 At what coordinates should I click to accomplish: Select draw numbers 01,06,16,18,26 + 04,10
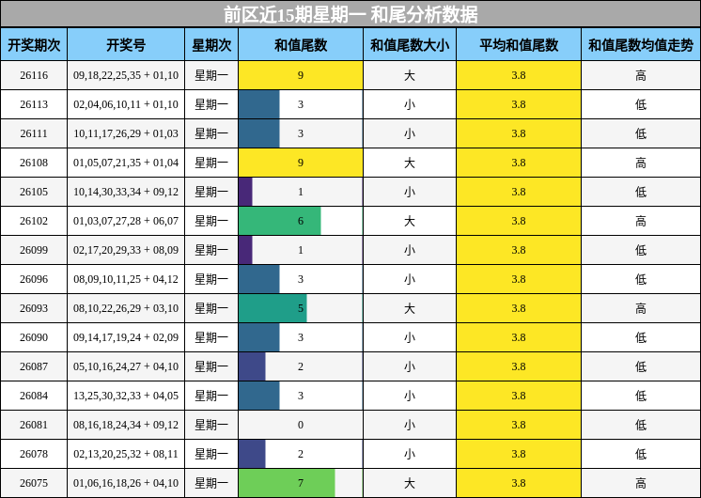tap(126, 483)
